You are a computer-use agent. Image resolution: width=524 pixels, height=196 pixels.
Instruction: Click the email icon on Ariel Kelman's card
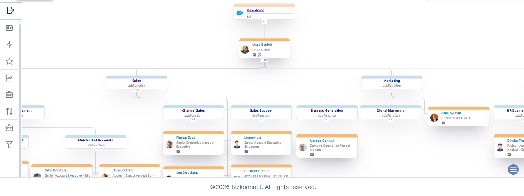click(x=443, y=123)
